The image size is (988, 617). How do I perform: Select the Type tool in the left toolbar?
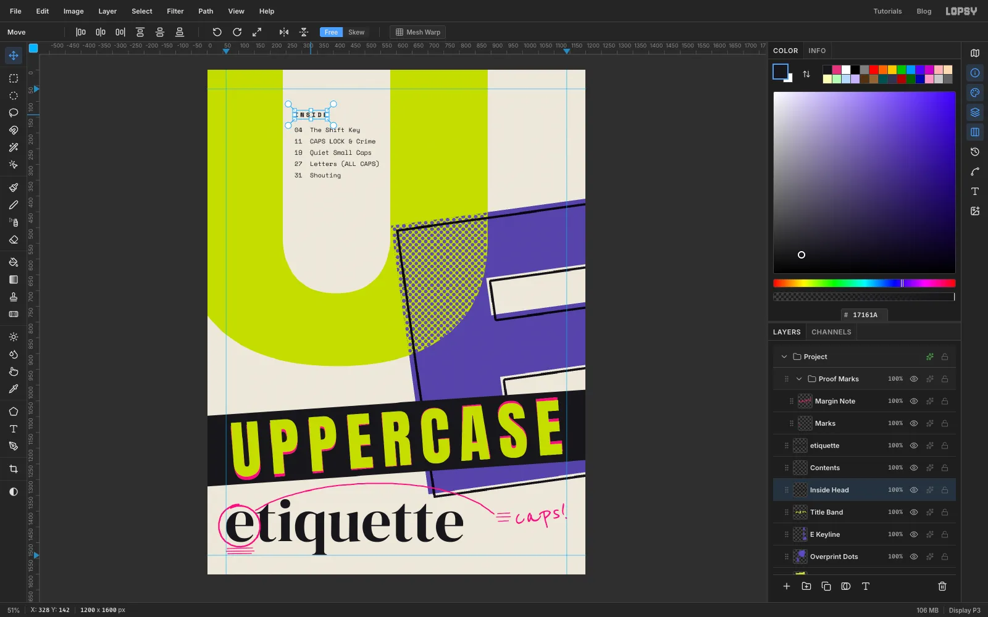pyautogui.click(x=14, y=429)
